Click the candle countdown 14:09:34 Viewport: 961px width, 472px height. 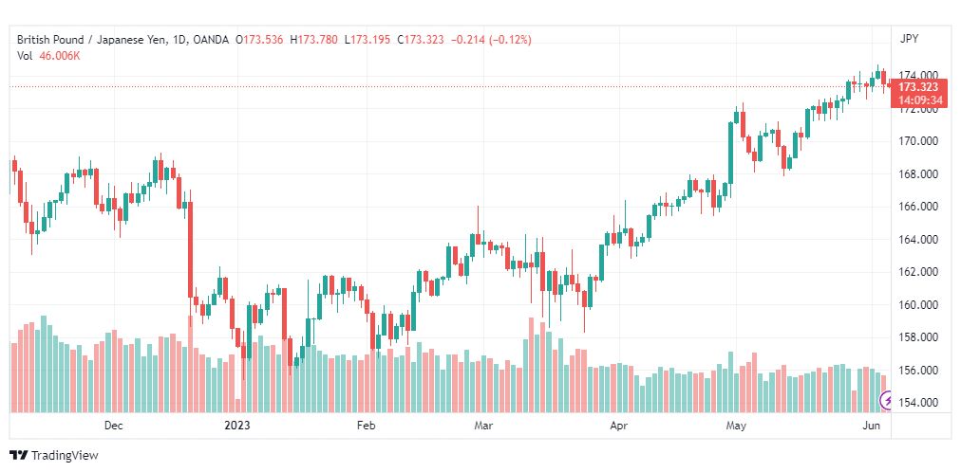918,100
